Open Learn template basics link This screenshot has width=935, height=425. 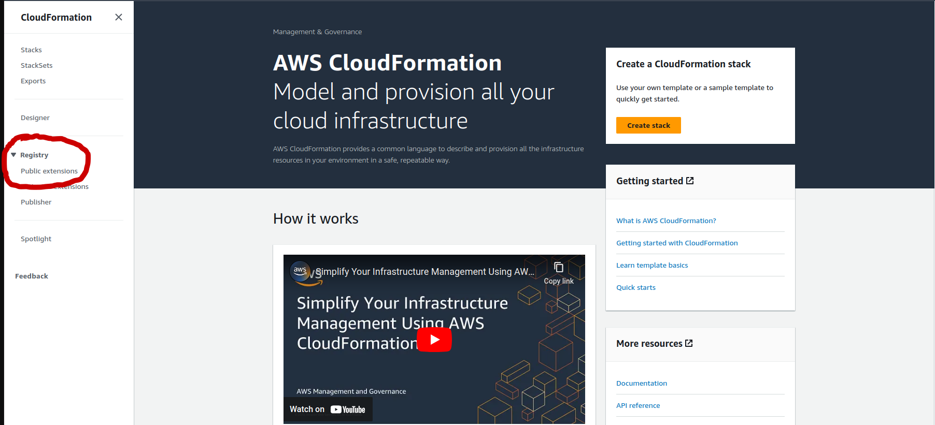click(652, 265)
